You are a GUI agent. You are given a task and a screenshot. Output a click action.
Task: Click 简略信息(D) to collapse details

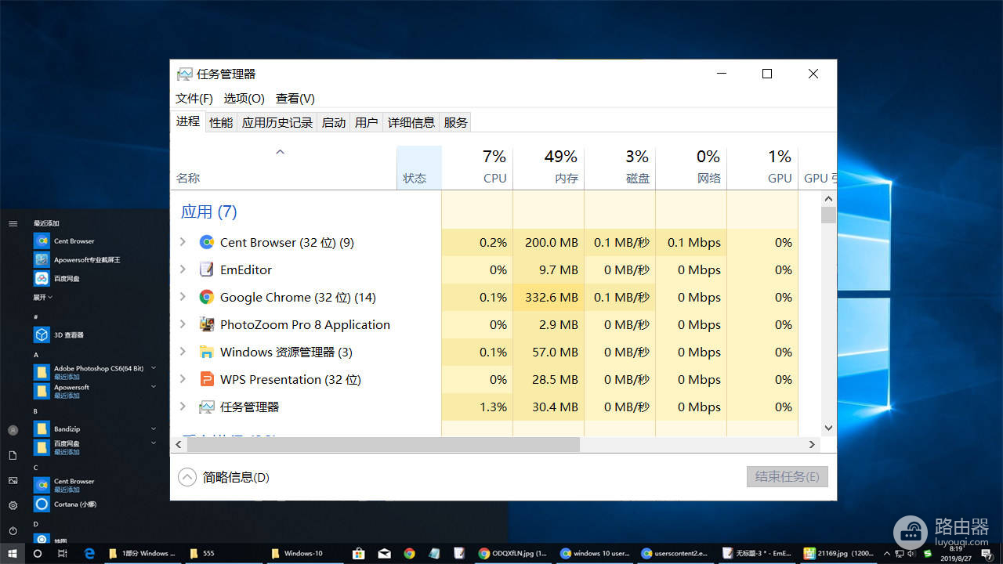click(x=224, y=477)
